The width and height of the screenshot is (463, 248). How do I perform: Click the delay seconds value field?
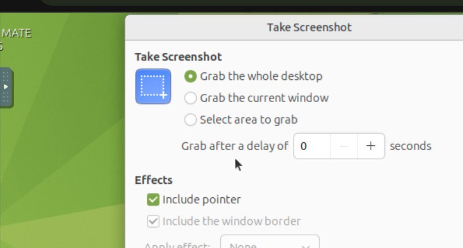(312, 146)
